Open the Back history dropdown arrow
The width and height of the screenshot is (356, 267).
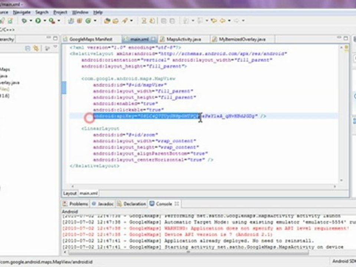(229, 21)
